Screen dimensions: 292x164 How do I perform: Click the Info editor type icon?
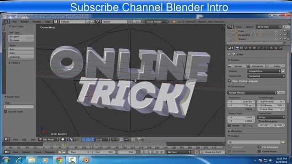[x=7, y=21]
